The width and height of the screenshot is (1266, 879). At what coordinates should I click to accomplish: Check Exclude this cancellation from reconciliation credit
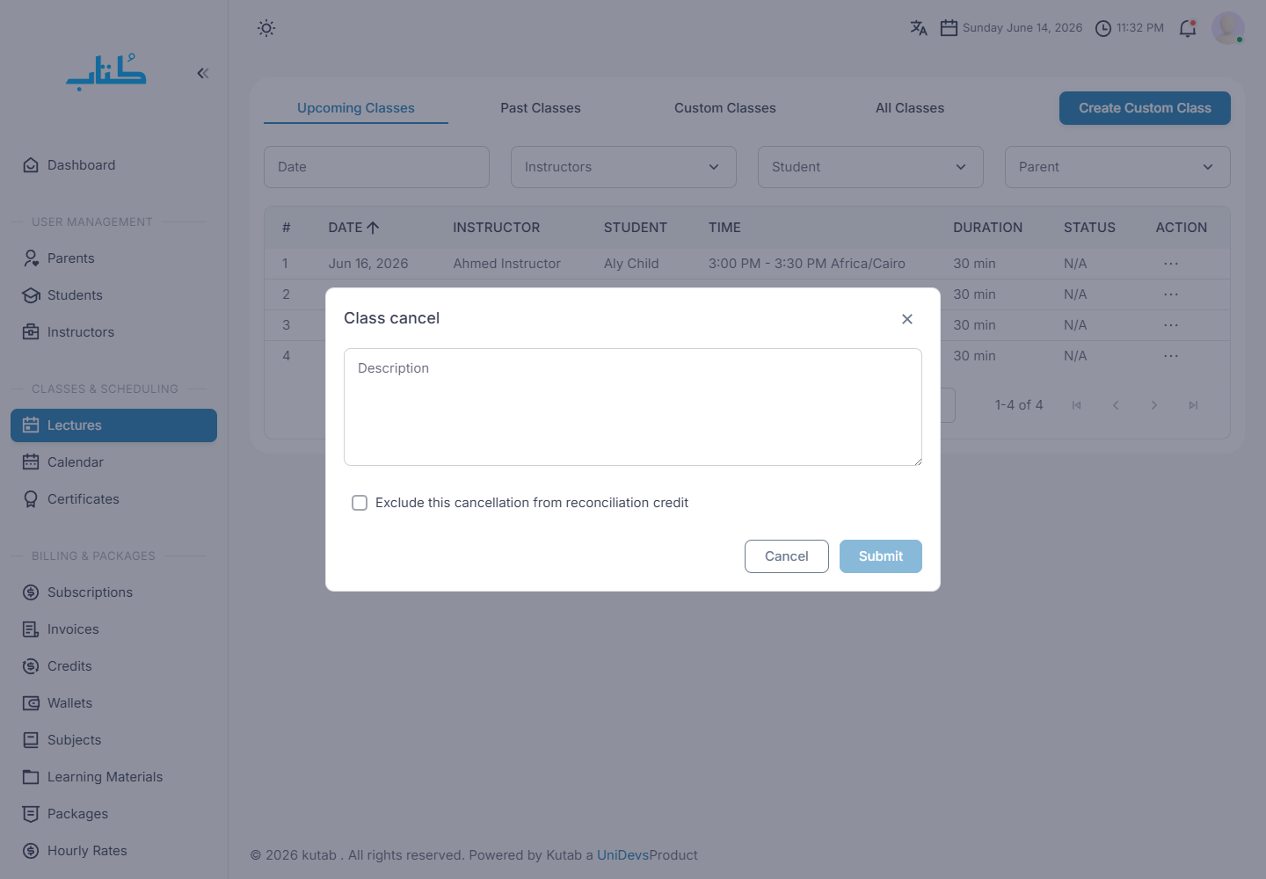point(360,503)
